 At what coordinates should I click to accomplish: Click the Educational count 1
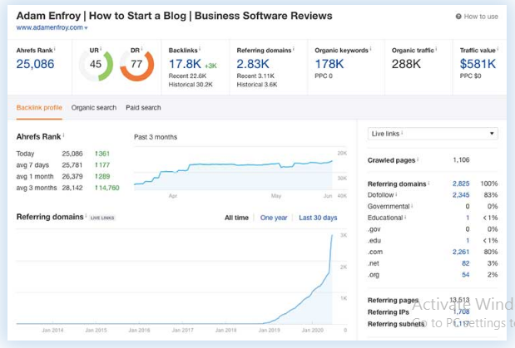[x=468, y=218]
